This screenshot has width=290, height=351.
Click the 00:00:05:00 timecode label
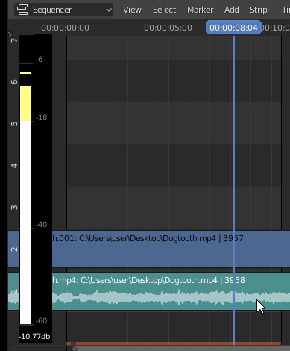(x=168, y=28)
